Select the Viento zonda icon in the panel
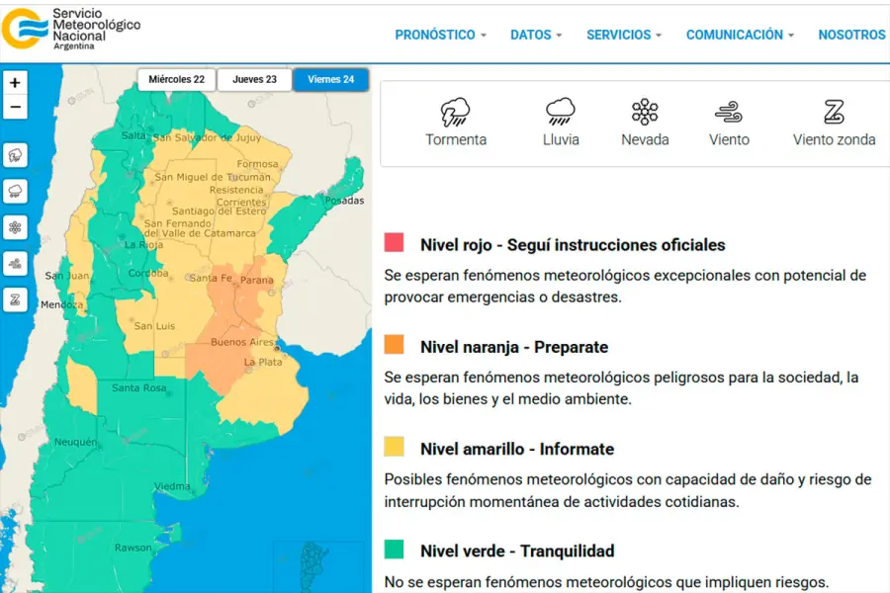This screenshot has height=593, width=890. [x=834, y=112]
